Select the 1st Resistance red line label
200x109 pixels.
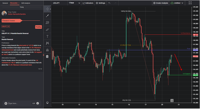pos(185,33)
